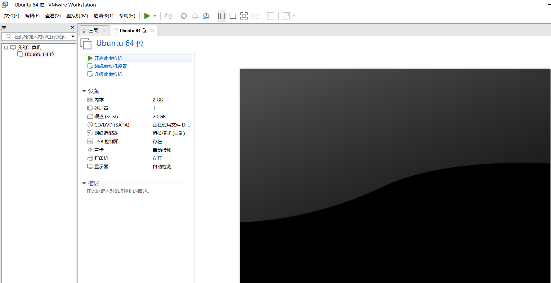Collapse the 描述 section
The height and width of the screenshot is (283, 551).
[84, 183]
